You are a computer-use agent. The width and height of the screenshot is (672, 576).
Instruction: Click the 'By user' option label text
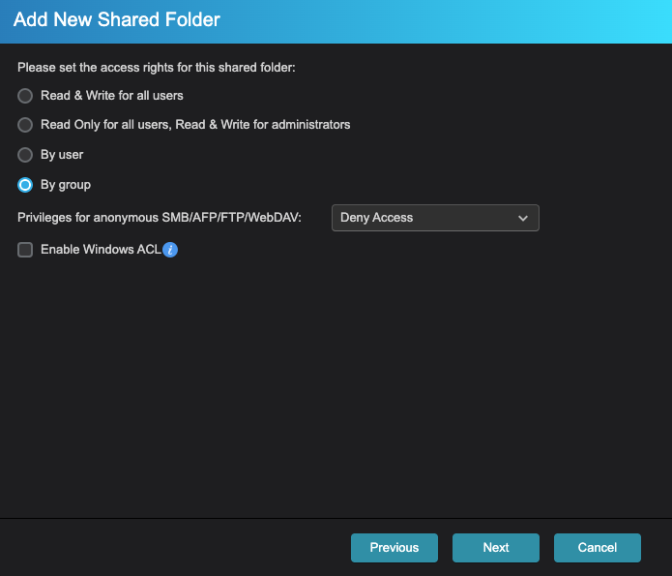click(x=62, y=155)
